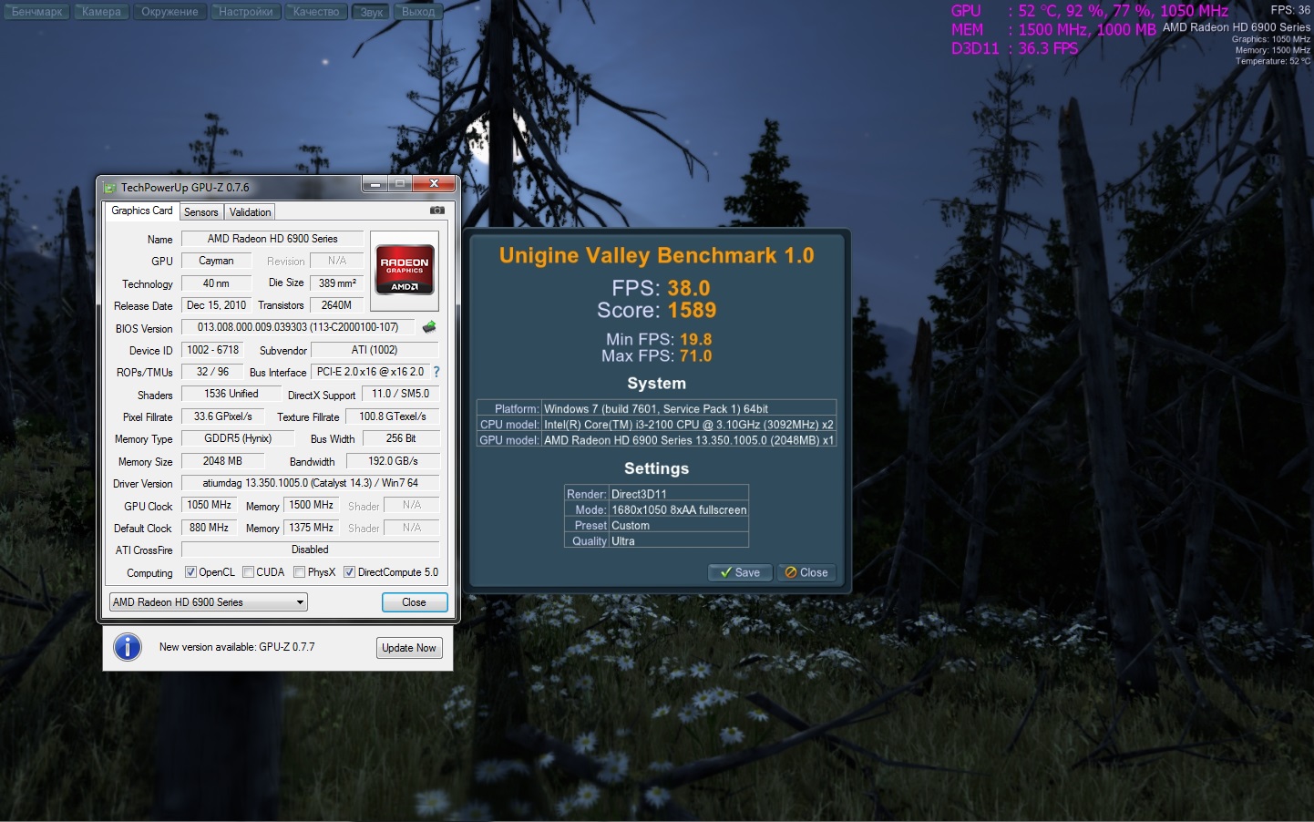Click the New version available GPU-Z 0.7.7 text
The image size is (1314, 822).
[237, 647]
